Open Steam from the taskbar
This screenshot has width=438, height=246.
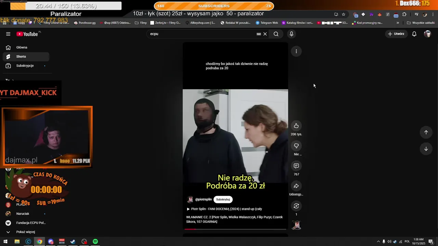point(73,242)
